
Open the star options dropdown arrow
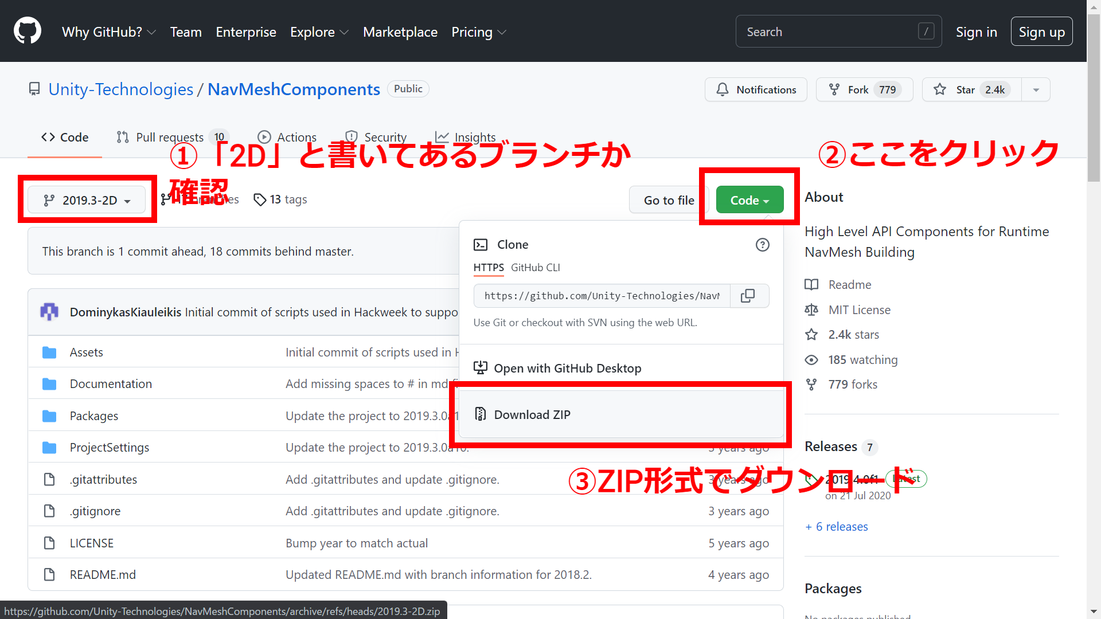(x=1036, y=89)
